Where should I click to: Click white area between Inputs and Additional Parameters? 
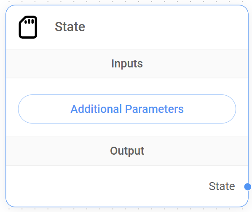click(127, 86)
